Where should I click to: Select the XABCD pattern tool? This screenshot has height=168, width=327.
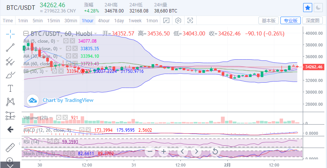coord(10,102)
